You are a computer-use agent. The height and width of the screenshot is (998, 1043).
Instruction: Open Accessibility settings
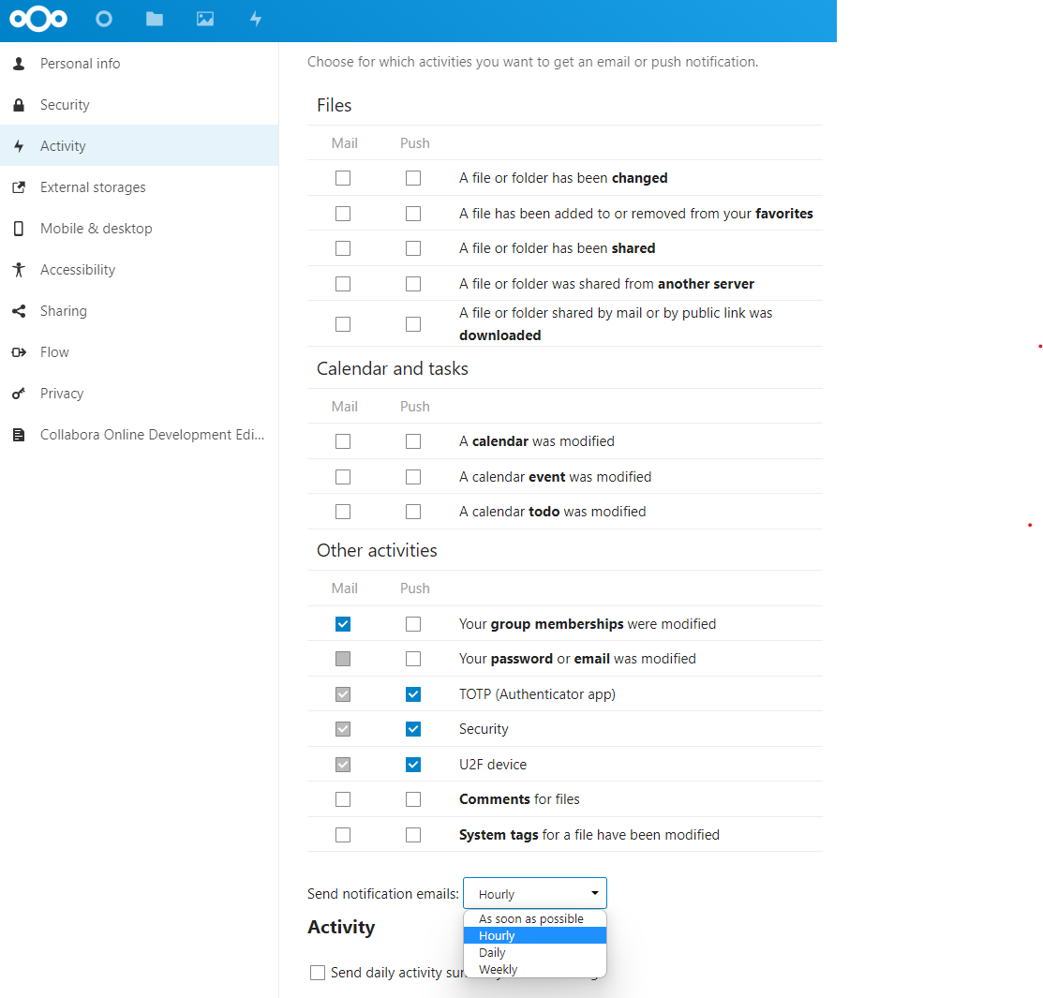point(139,270)
